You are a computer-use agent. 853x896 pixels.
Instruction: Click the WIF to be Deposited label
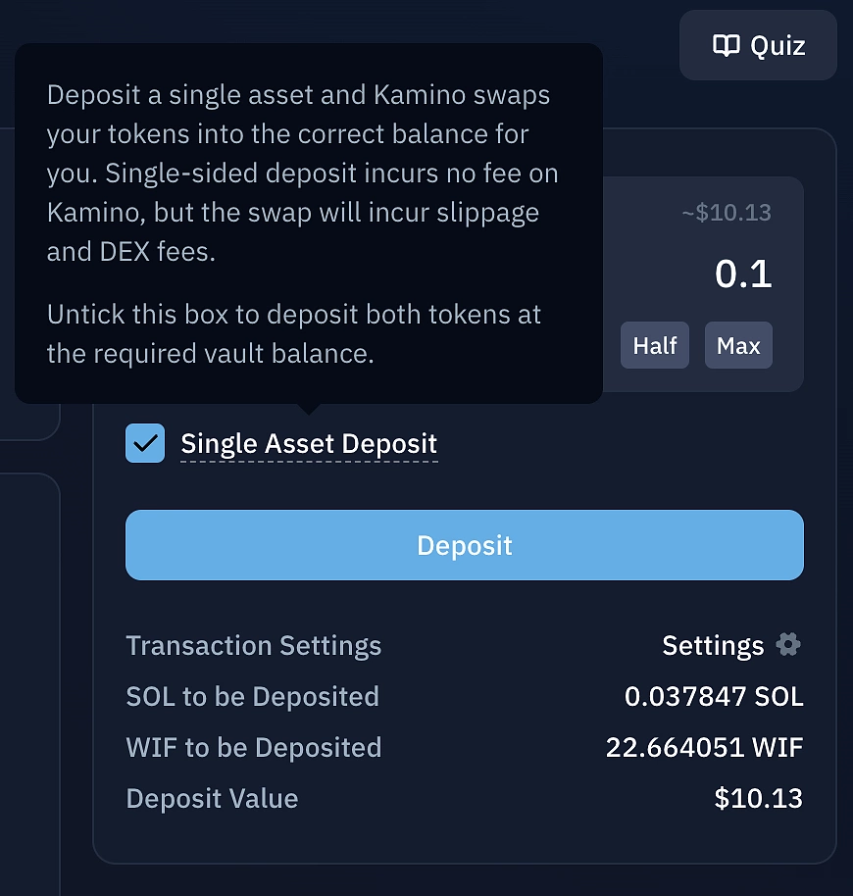253,747
